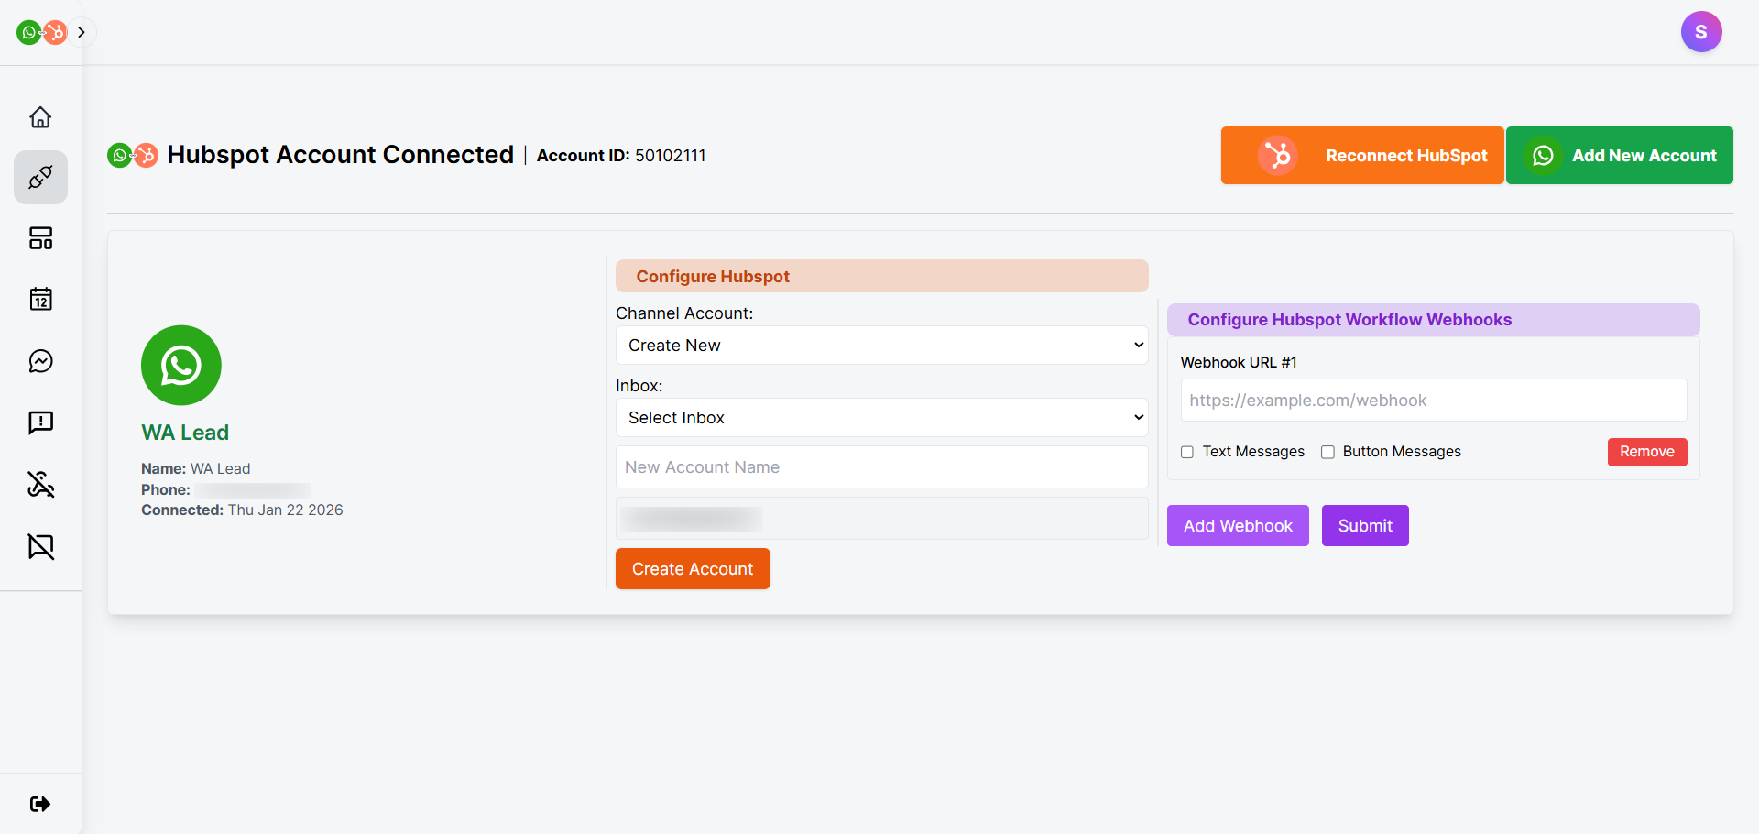Image resolution: width=1759 pixels, height=834 pixels.
Task: Open the Select Inbox dropdown
Action: (881, 418)
